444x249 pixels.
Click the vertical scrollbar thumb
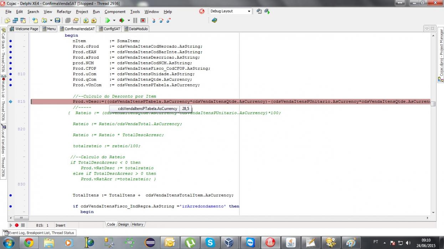click(433, 104)
